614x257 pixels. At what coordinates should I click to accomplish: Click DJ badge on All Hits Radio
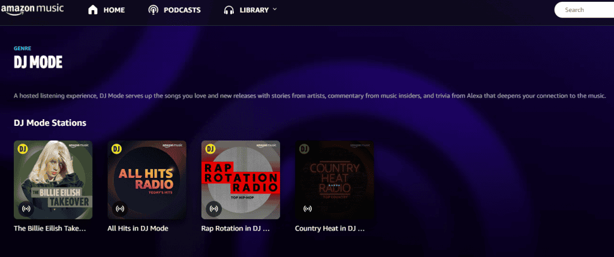coord(116,149)
